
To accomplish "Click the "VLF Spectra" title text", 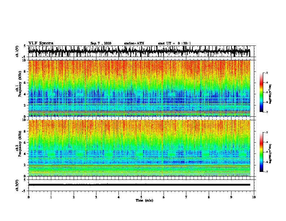I will click(x=41, y=43).
